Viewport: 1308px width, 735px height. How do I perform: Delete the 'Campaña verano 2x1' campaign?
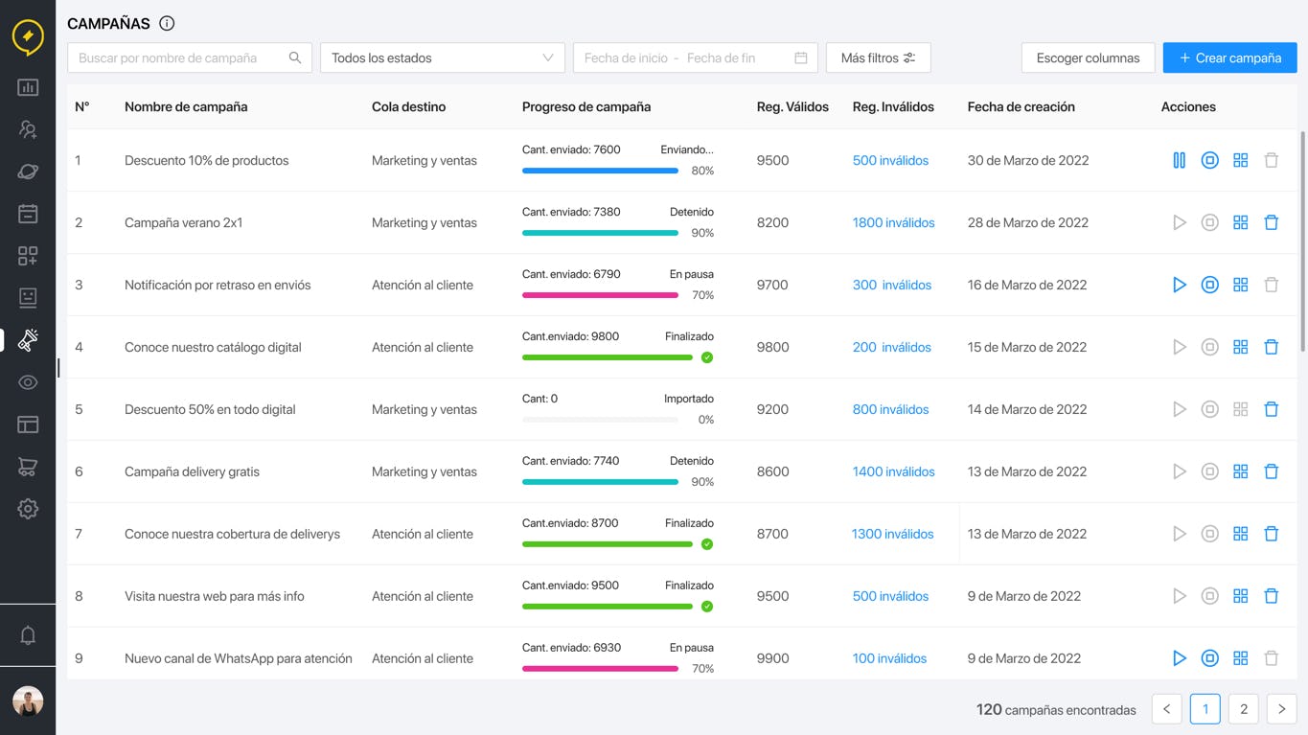(x=1272, y=222)
